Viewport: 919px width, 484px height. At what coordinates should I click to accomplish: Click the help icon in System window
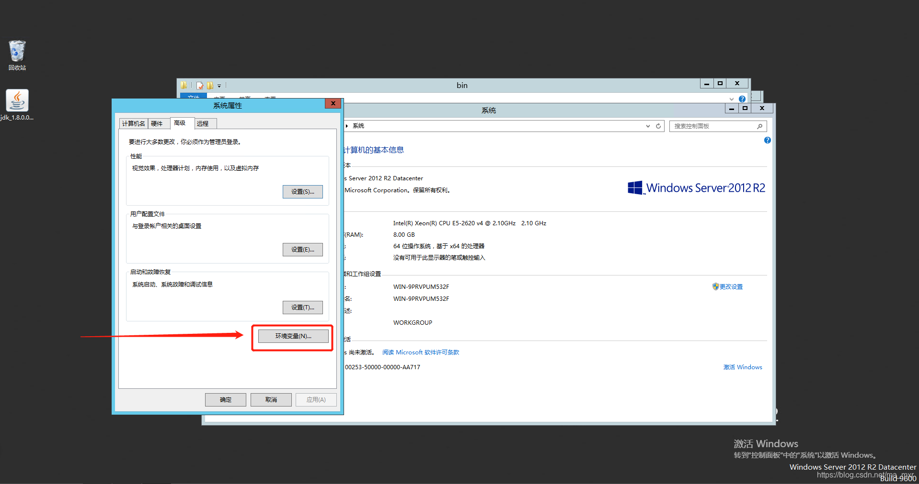768,140
